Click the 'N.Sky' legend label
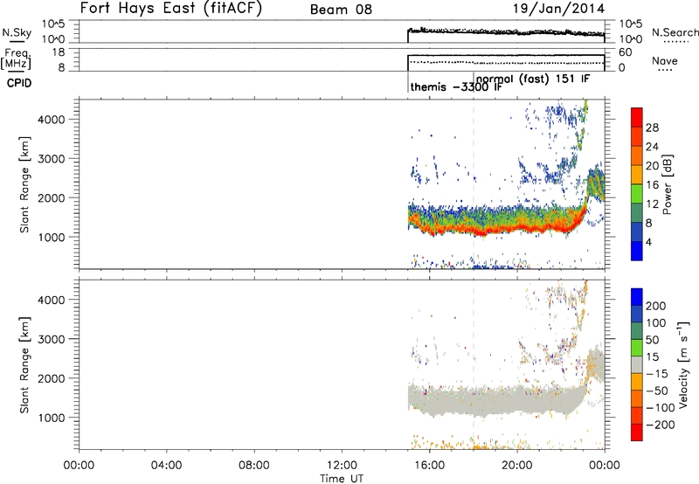The height and width of the screenshot is (484, 699). (x=17, y=32)
